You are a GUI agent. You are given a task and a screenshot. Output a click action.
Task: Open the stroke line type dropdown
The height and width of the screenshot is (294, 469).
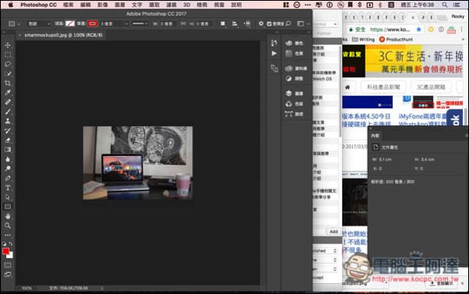click(x=140, y=24)
